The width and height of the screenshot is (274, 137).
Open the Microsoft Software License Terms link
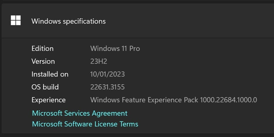click(85, 124)
